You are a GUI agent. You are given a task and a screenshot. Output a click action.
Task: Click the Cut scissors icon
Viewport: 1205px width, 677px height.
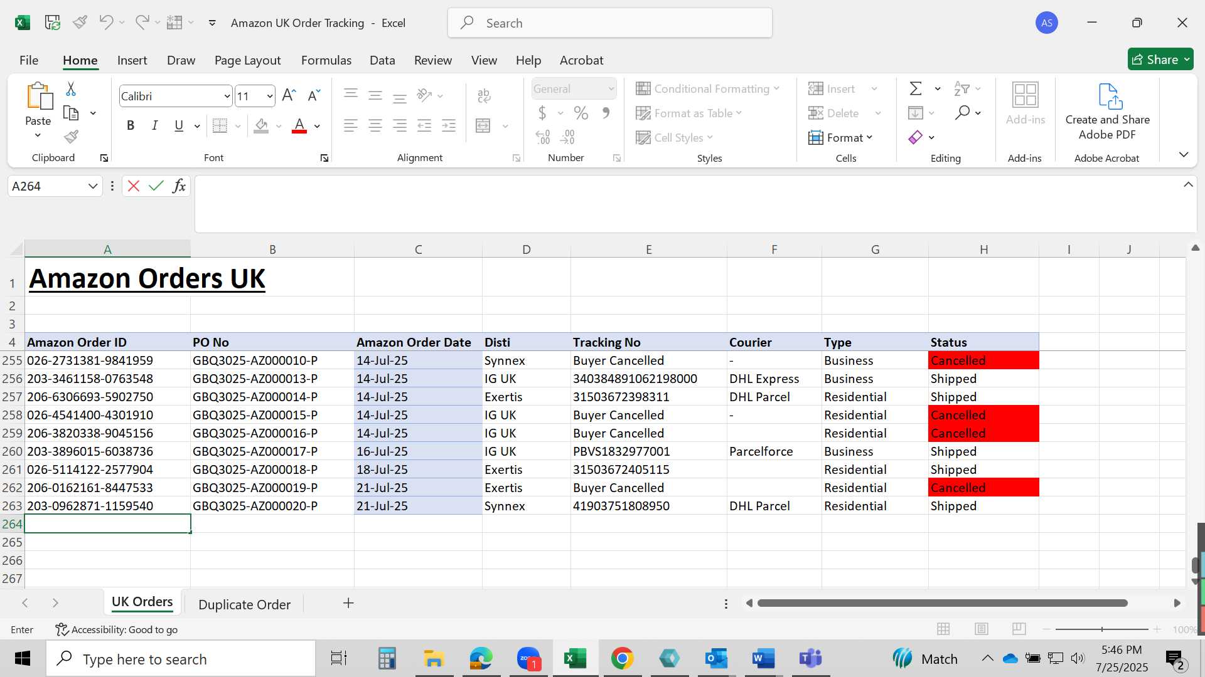pos(71,89)
